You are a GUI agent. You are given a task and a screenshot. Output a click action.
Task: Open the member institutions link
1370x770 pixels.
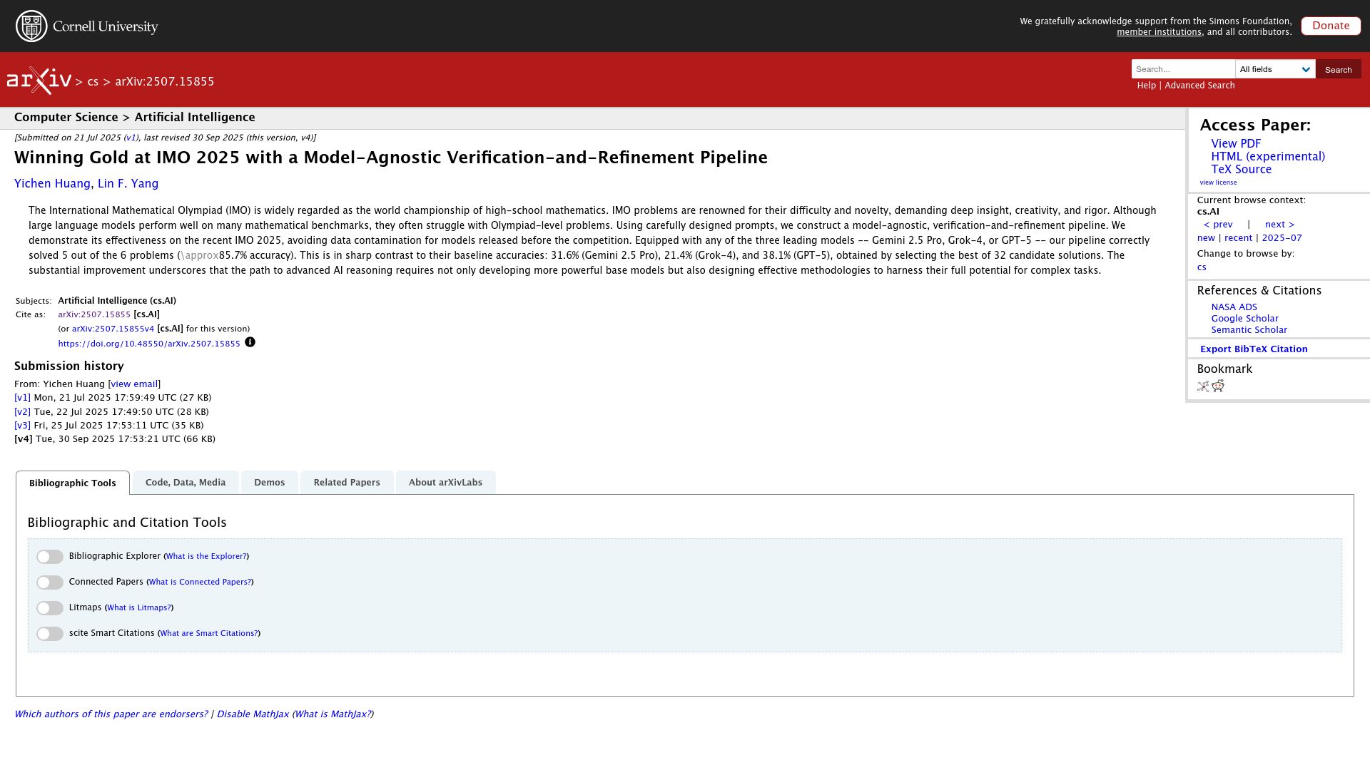pyautogui.click(x=1159, y=32)
